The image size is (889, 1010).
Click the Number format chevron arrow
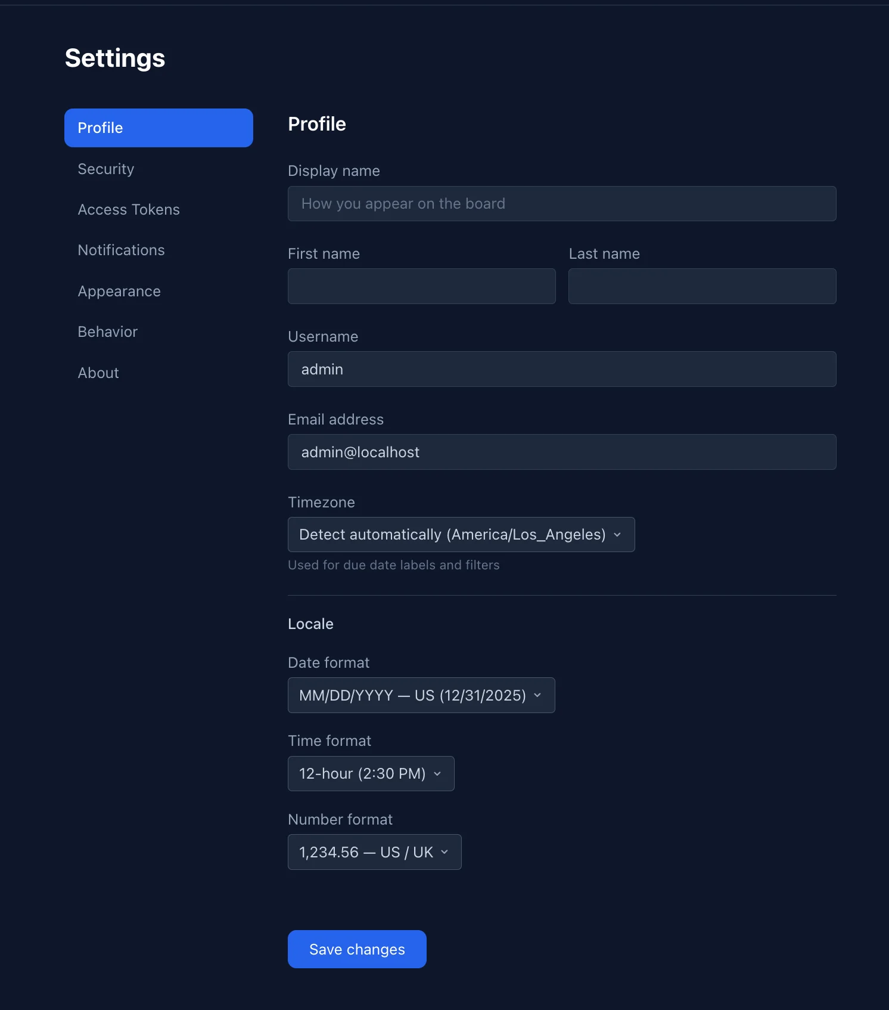click(x=444, y=851)
